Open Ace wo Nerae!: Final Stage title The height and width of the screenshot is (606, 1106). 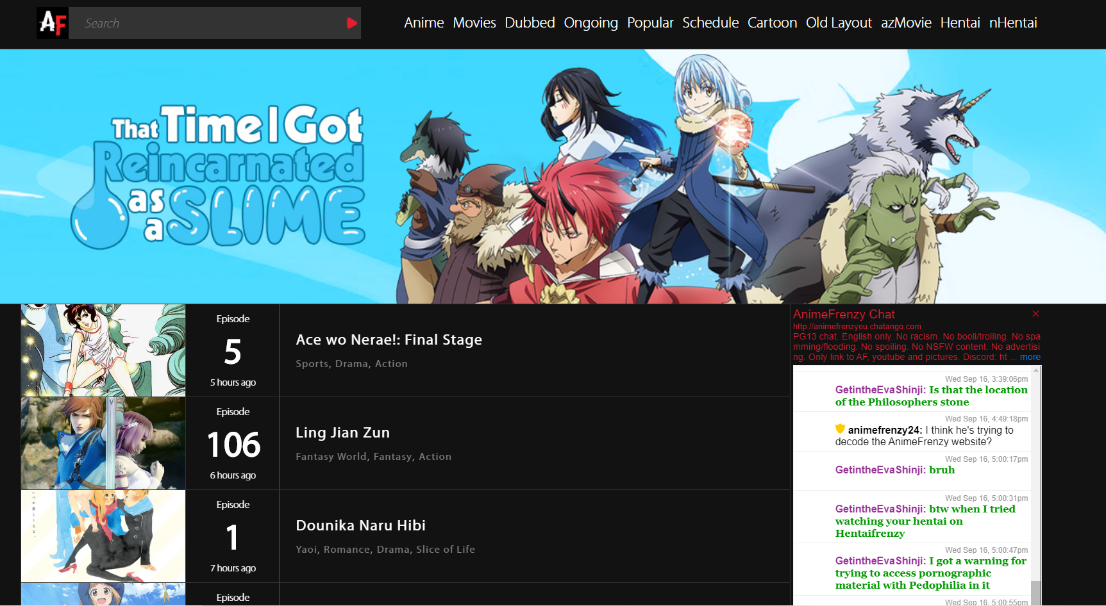click(x=389, y=340)
